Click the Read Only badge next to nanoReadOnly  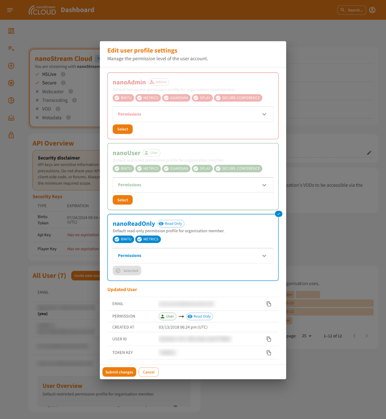point(171,224)
